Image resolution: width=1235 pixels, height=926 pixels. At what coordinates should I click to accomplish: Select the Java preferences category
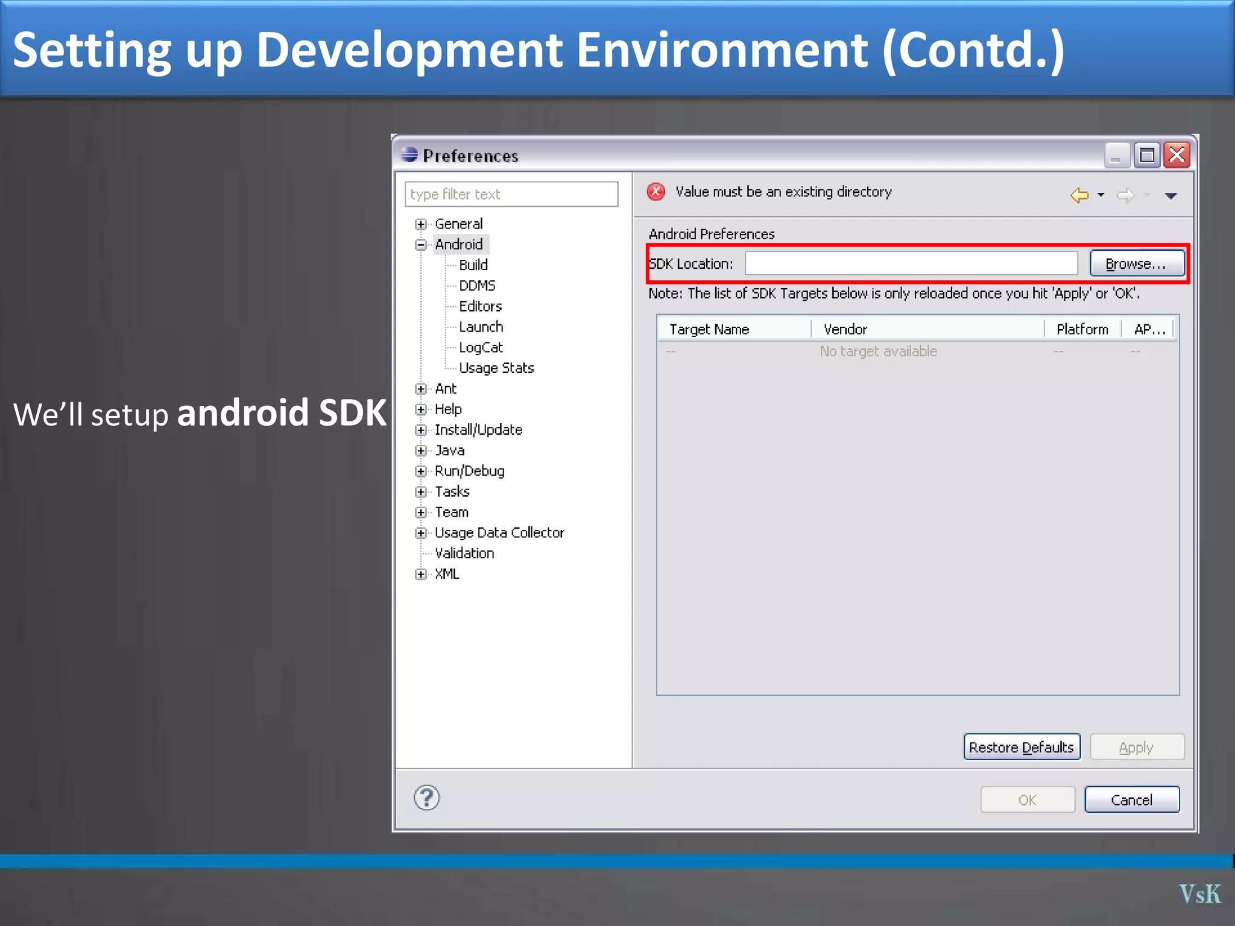450,450
